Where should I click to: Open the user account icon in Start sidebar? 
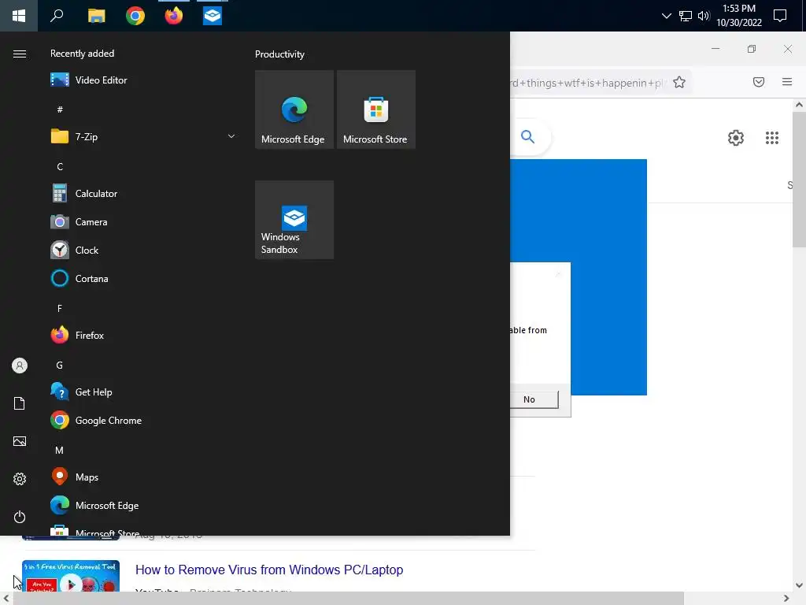point(20,366)
